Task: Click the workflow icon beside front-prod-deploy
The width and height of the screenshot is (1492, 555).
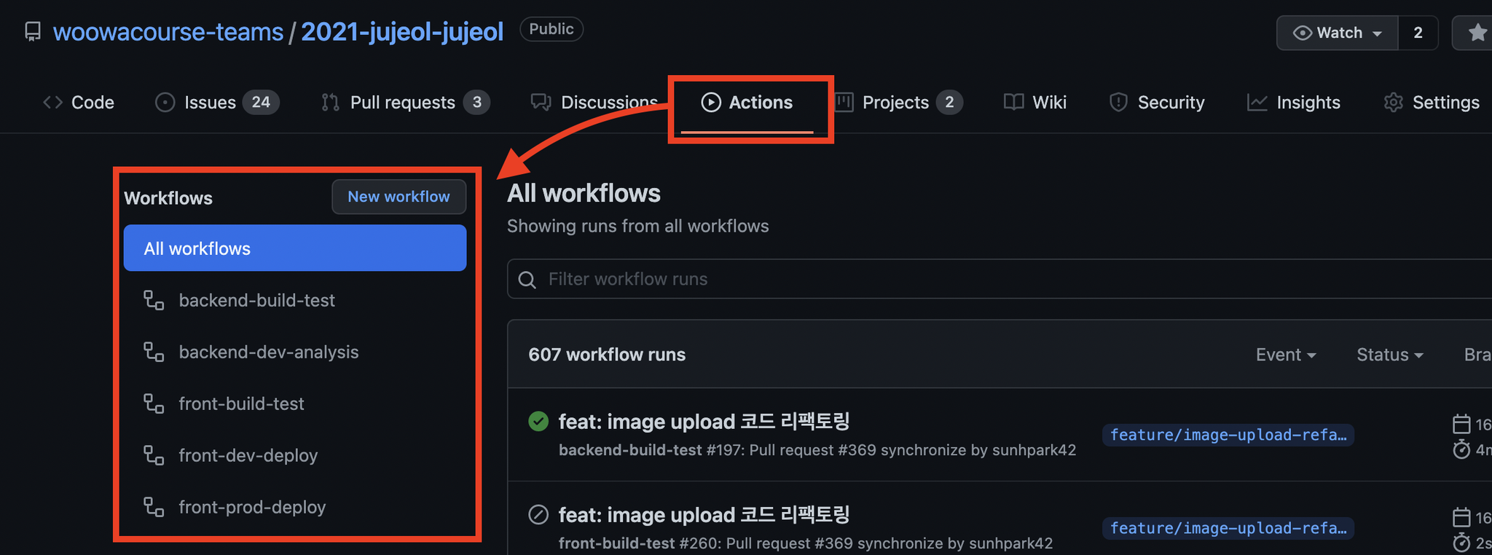Action: coord(154,507)
